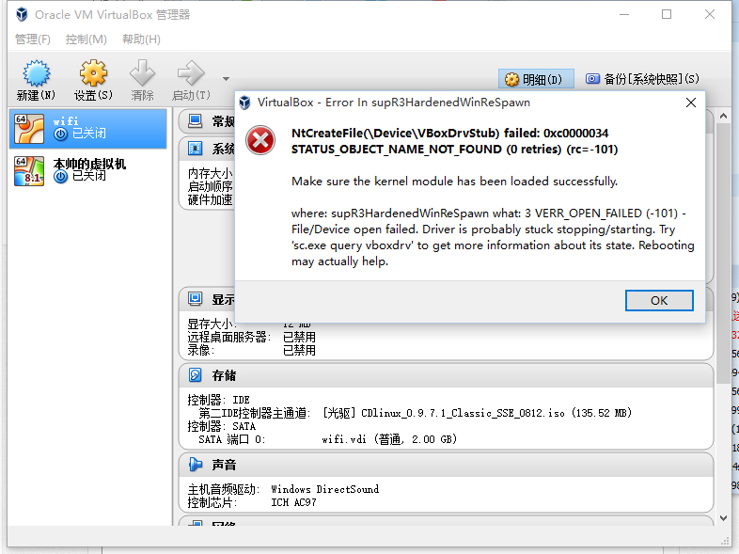The width and height of the screenshot is (739, 554).
Task: Click the 控制器: IDE storage line
Action: [x=219, y=400]
